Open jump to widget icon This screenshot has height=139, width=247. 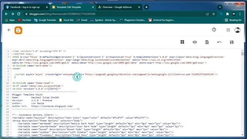(182, 42)
